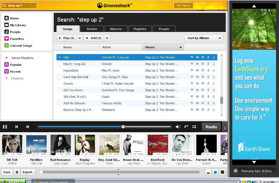Open the Home page in sidebar
Viewport: 279px width, 183px height.
click(12, 18)
